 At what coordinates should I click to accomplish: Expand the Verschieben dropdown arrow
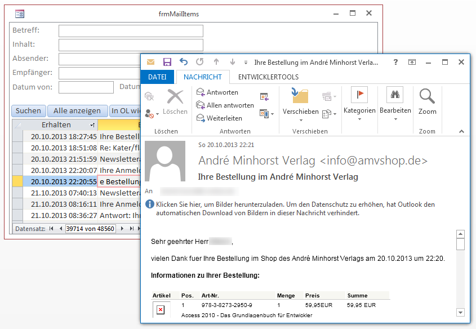point(301,120)
